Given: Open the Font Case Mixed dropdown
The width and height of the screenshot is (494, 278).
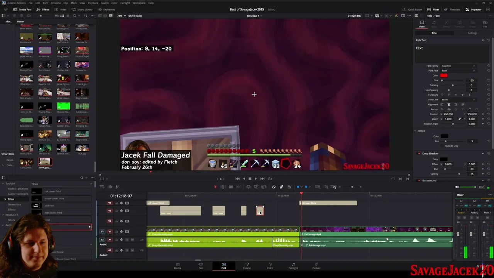Looking at the screenshot, I should tap(458, 100).
